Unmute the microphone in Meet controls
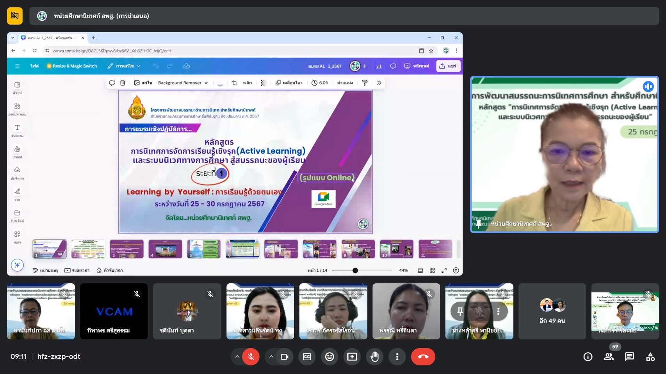This screenshot has width=666, height=374. click(x=251, y=356)
